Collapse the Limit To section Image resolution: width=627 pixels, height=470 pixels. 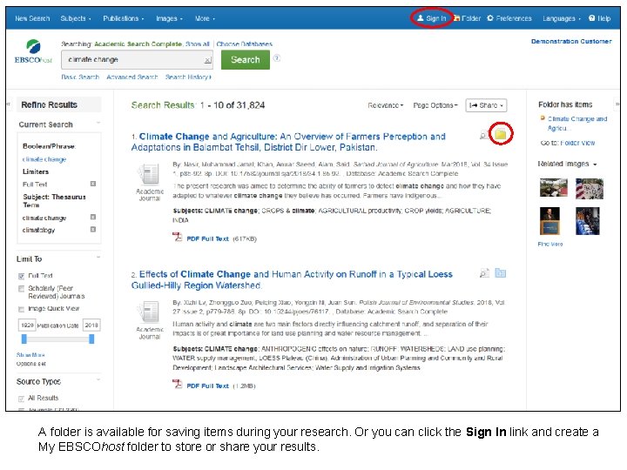click(x=98, y=257)
